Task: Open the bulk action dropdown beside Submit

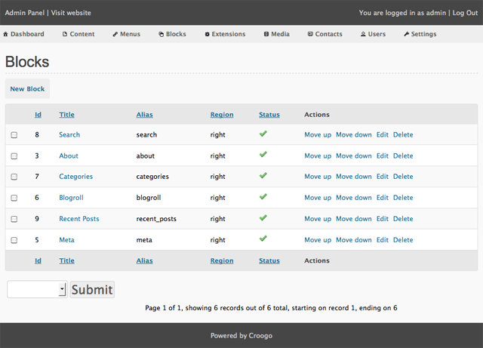Action: [37, 289]
